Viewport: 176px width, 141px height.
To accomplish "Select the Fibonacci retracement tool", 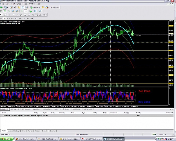I will click(25, 15).
